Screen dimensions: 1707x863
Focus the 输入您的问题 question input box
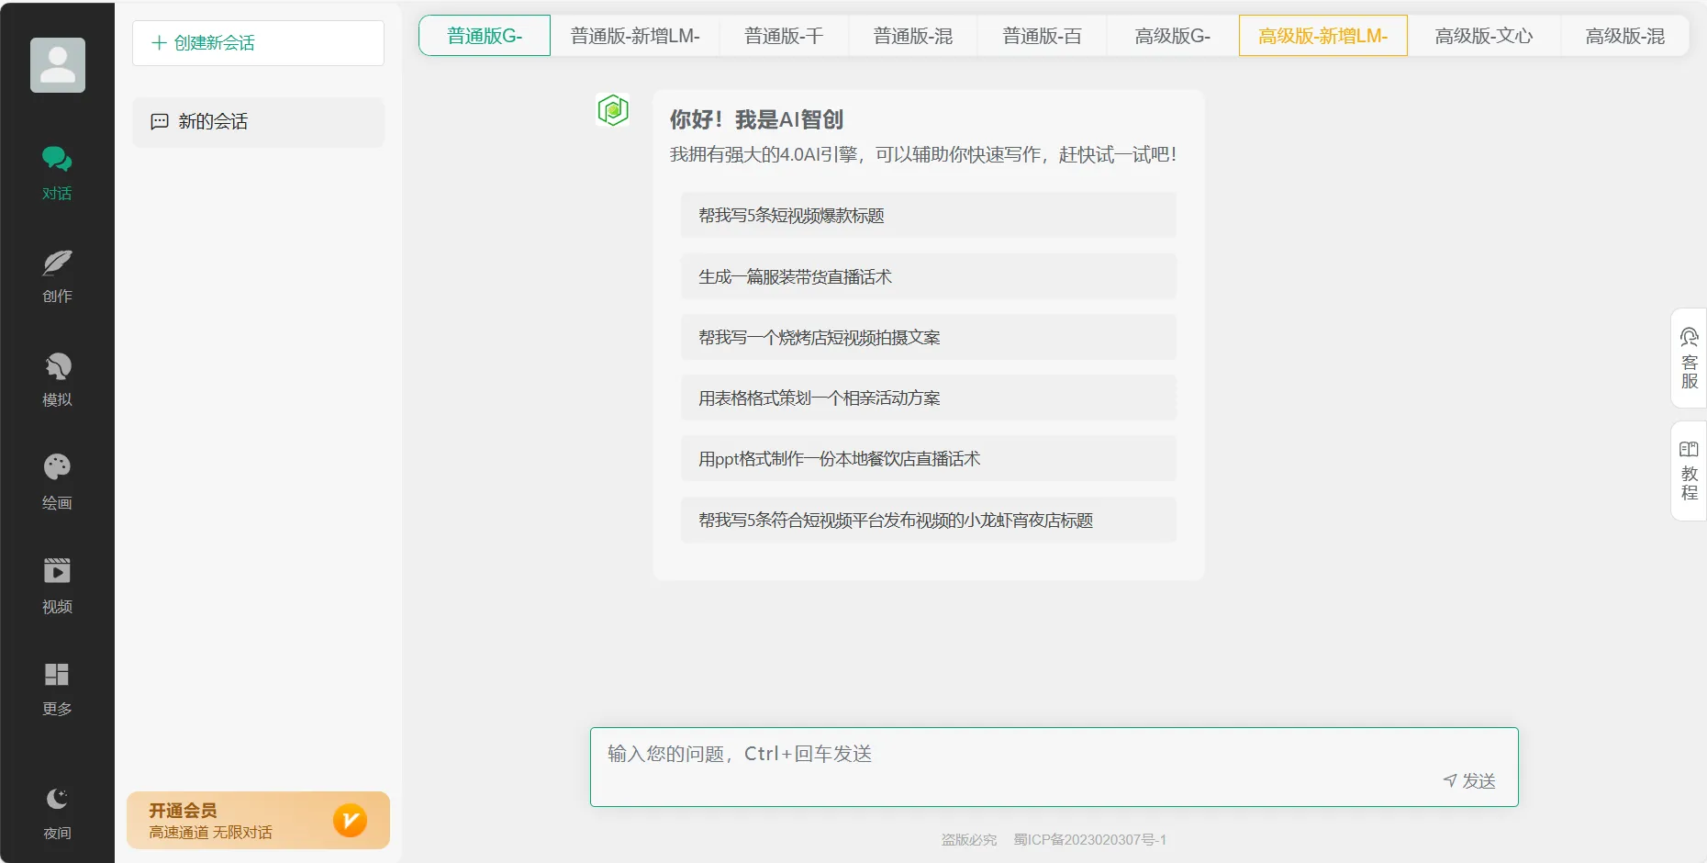point(1054,767)
